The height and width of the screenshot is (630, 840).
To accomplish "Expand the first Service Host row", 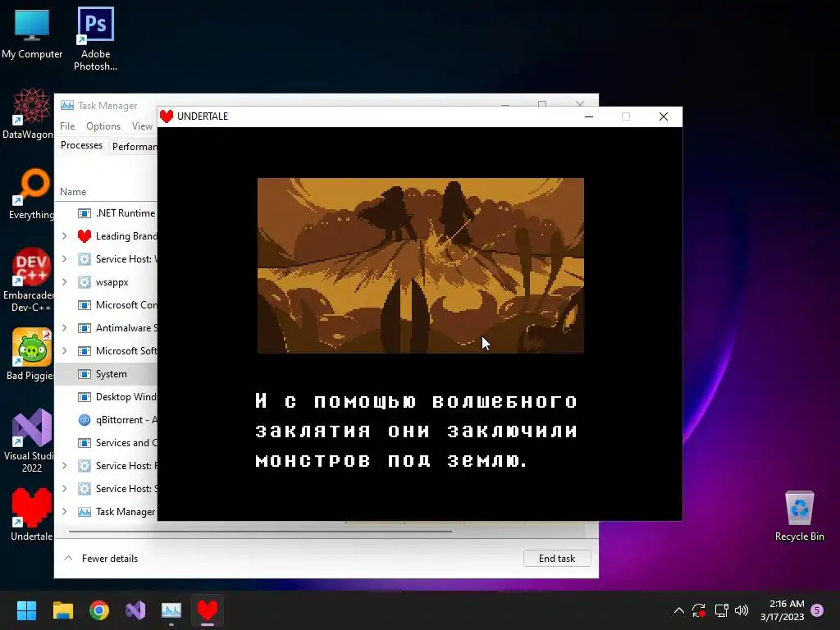I will [x=64, y=258].
